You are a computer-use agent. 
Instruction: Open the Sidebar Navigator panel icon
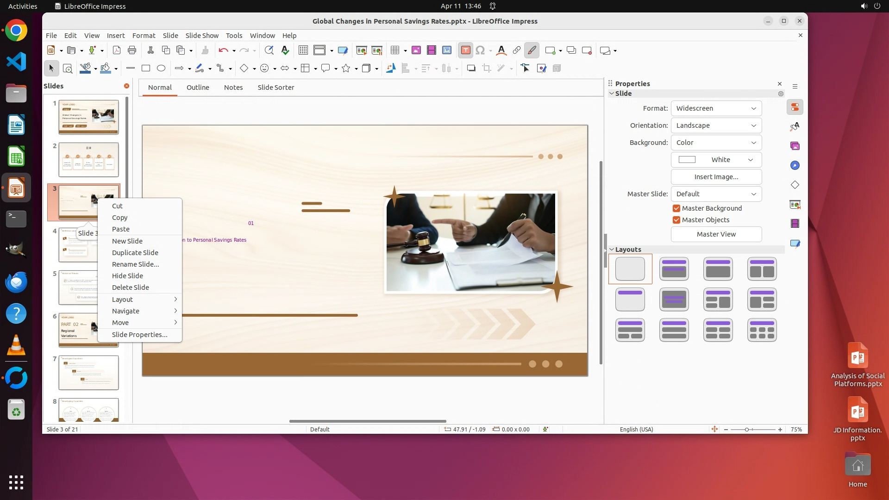click(x=795, y=166)
